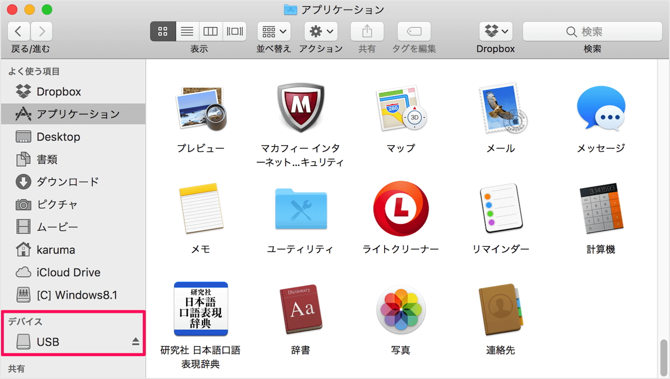Screen dimensions: 670x379
Task: Select Dropbox in the sidebar
Action: point(73,91)
